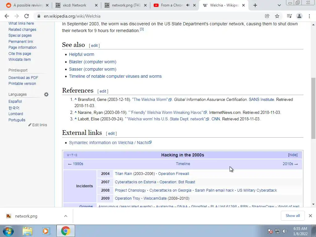Close the network.png tab
The image size is (316, 237).
tap(145, 5)
